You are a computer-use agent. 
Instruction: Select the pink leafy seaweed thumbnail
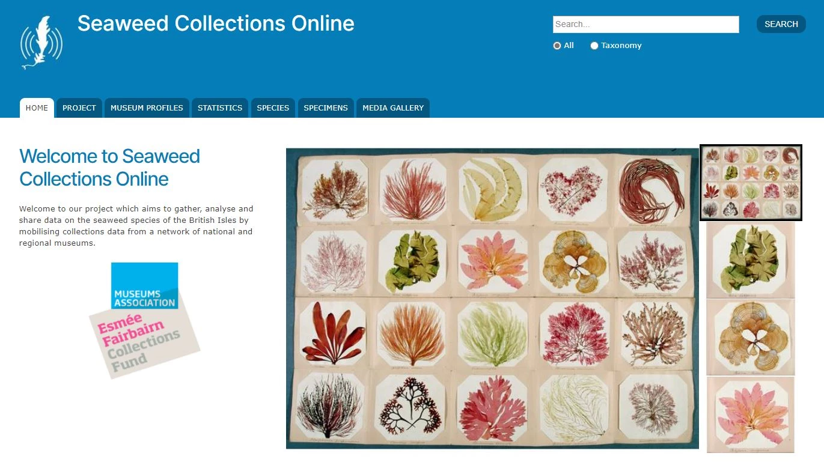(x=751, y=415)
